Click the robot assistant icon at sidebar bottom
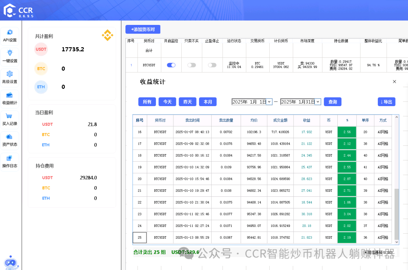The width and height of the screenshot is (408, 270). [11, 263]
